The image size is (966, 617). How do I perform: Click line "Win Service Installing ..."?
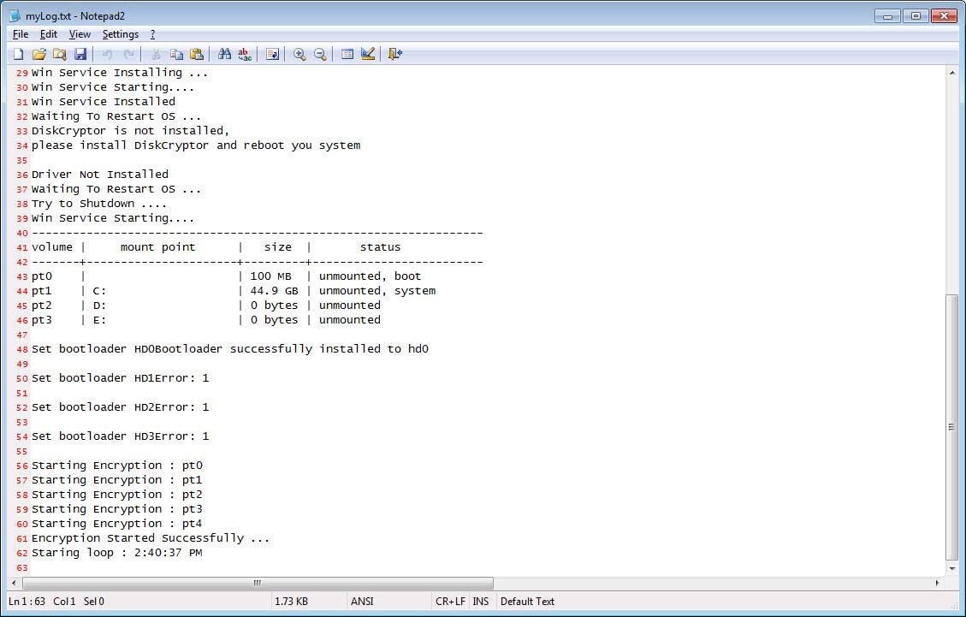[x=120, y=73]
